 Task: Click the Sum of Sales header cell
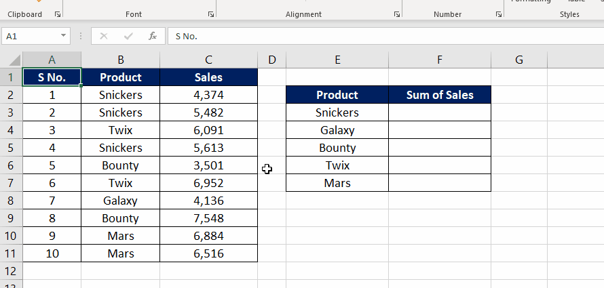click(440, 95)
